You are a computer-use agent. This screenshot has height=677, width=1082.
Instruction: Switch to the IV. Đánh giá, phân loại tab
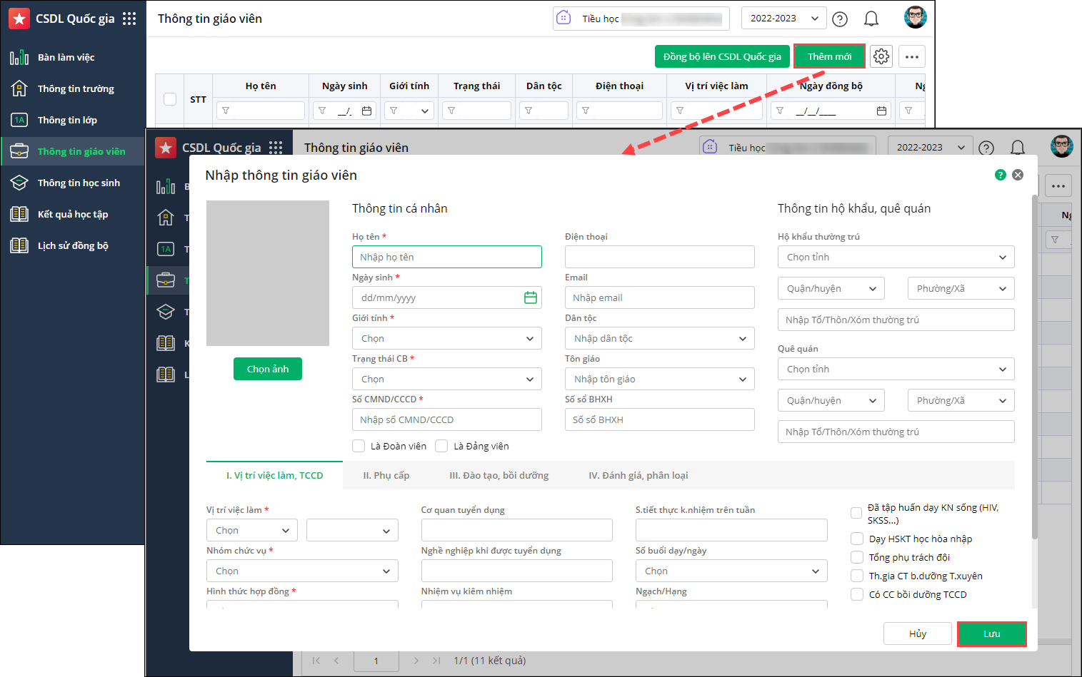click(x=638, y=475)
